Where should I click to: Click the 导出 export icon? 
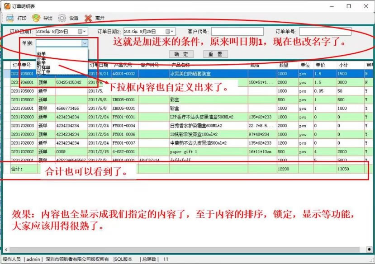pos(36,18)
